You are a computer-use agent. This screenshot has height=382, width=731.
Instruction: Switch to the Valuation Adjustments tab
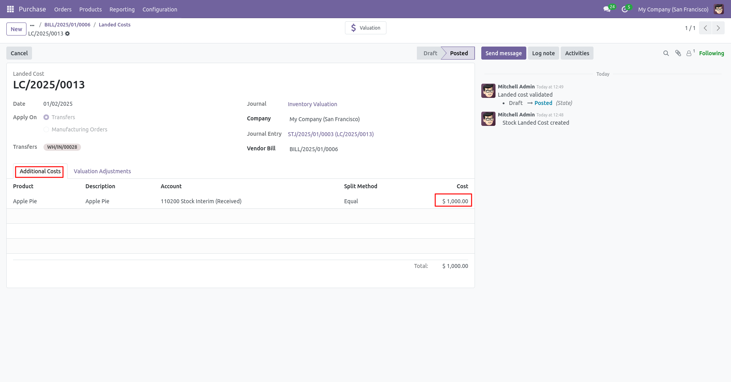click(102, 171)
